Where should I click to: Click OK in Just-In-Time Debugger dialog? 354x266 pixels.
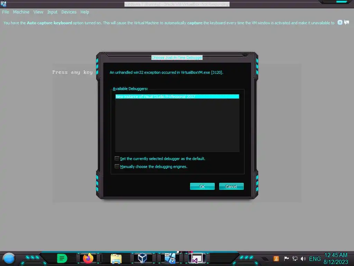[202, 186]
